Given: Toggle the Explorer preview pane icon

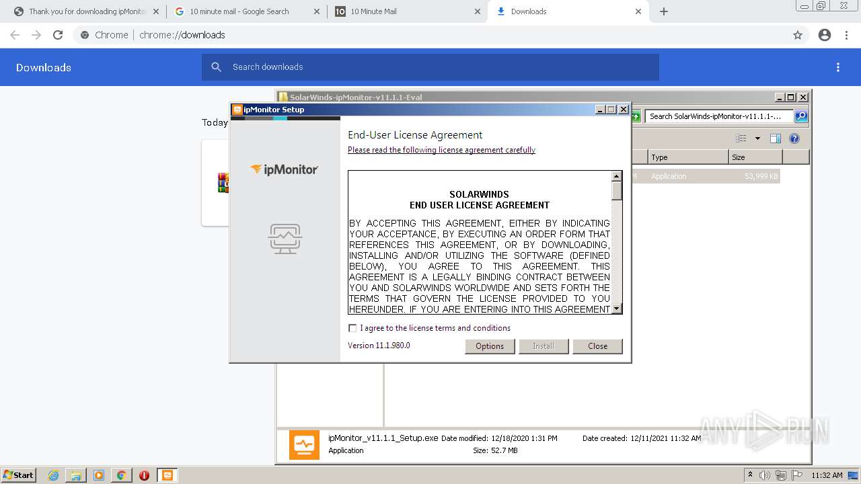Looking at the screenshot, I should point(776,138).
